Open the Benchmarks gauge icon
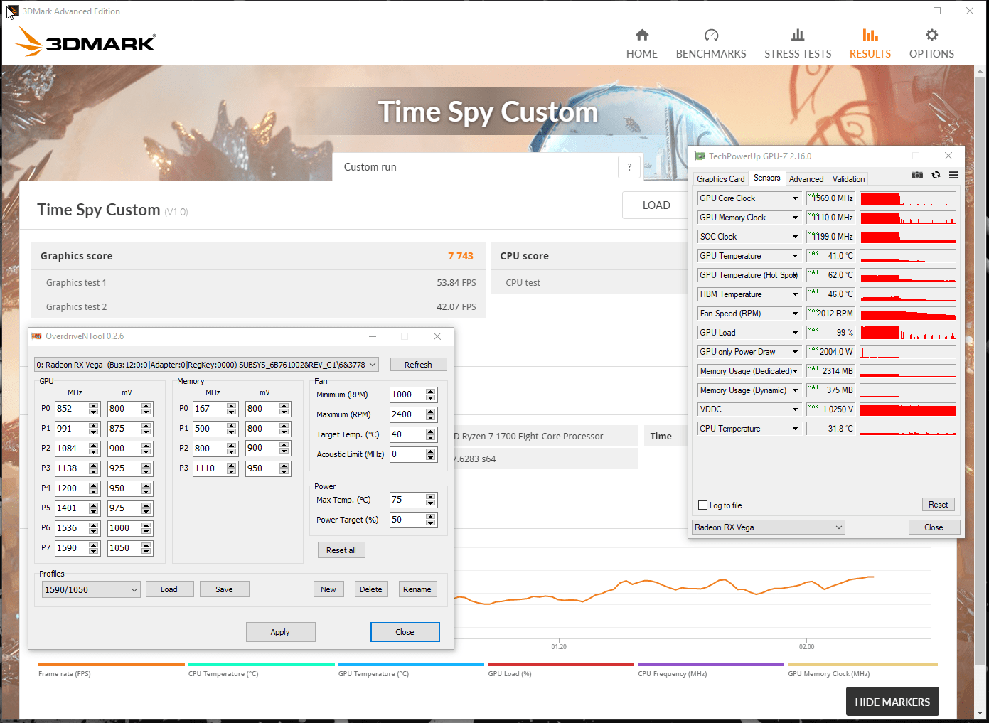989x723 pixels. tap(711, 35)
